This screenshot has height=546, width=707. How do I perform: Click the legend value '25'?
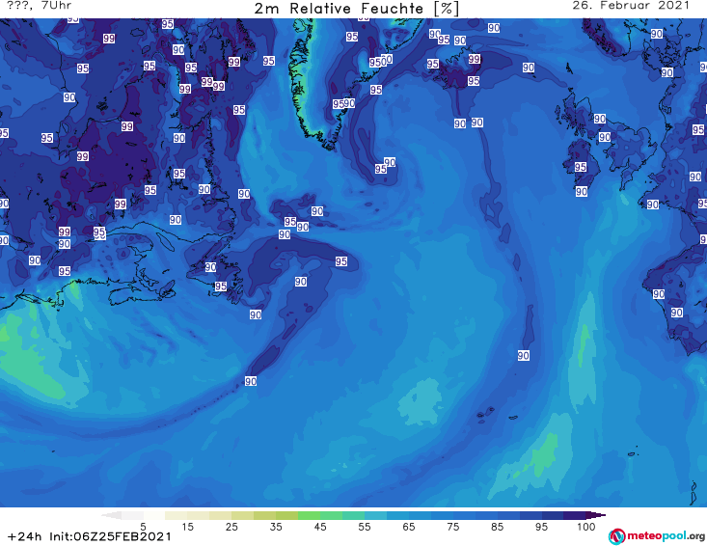point(231,527)
